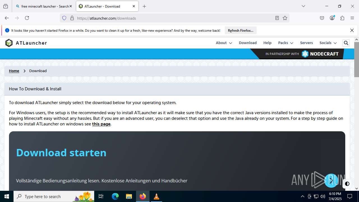List all tabs with the chevron button
Image resolution: width=359 pixels, height=202 pixels.
tap(303, 6)
